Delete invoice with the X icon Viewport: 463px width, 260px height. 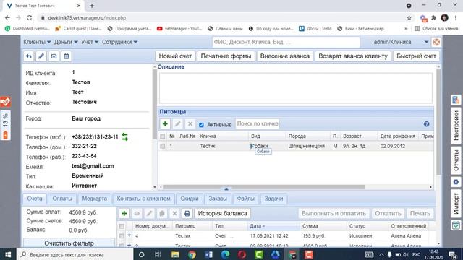[x=174, y=214]
